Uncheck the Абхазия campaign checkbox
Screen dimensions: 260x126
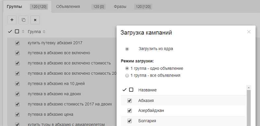point(129,101)
